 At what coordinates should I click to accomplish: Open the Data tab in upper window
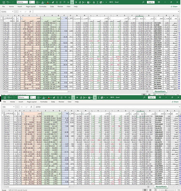pos(52,6)
